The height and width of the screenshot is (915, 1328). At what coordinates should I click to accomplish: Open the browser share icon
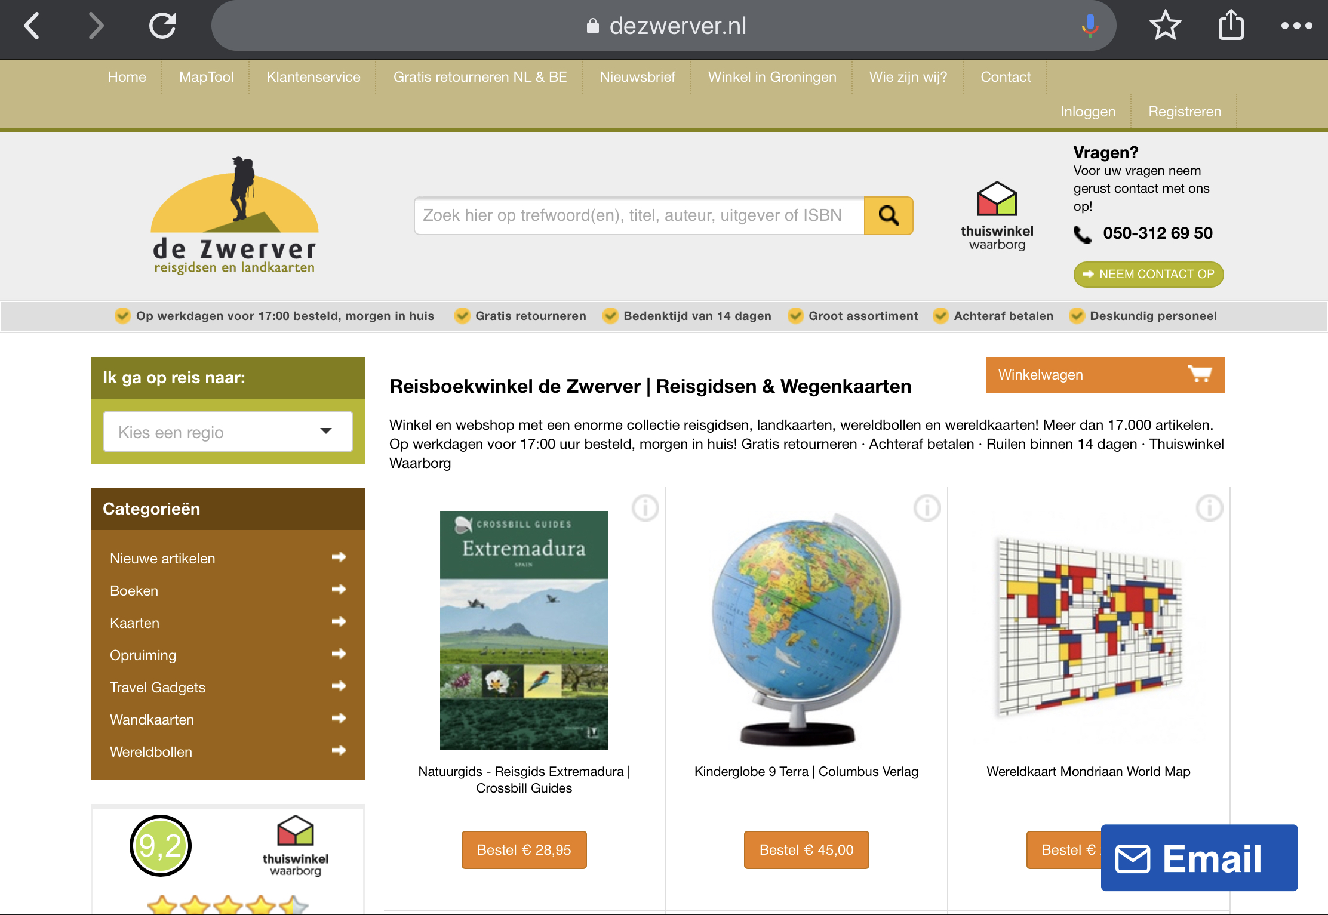(1231, 26)
